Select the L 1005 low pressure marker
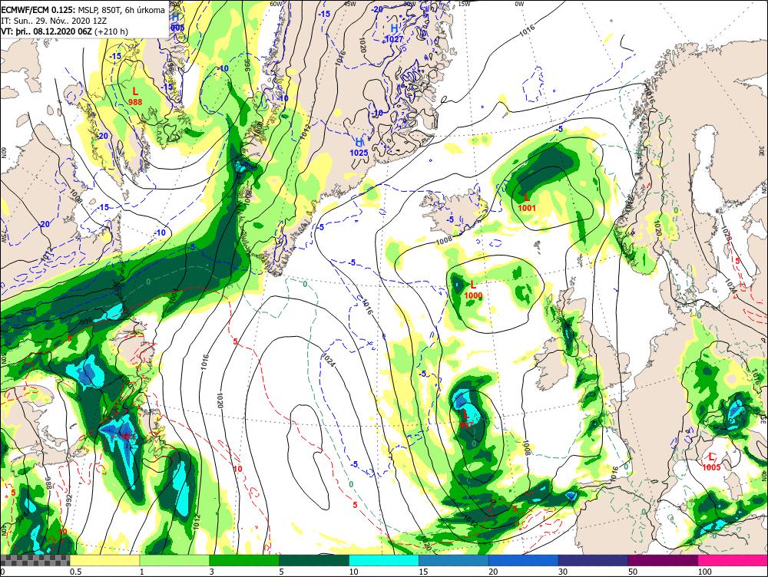 (711, 462)
